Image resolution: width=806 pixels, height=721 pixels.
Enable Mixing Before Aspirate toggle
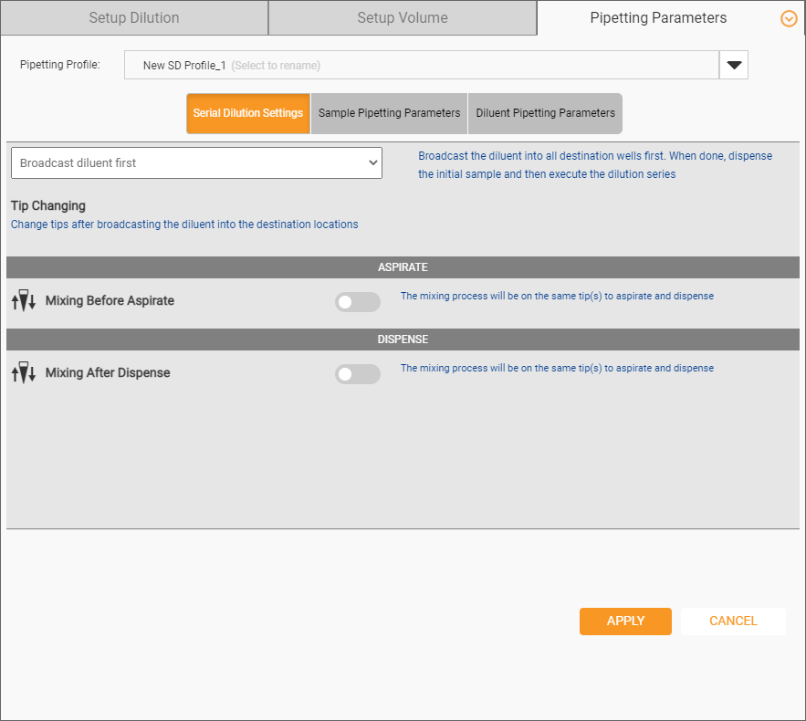click(x=358, y=302)
